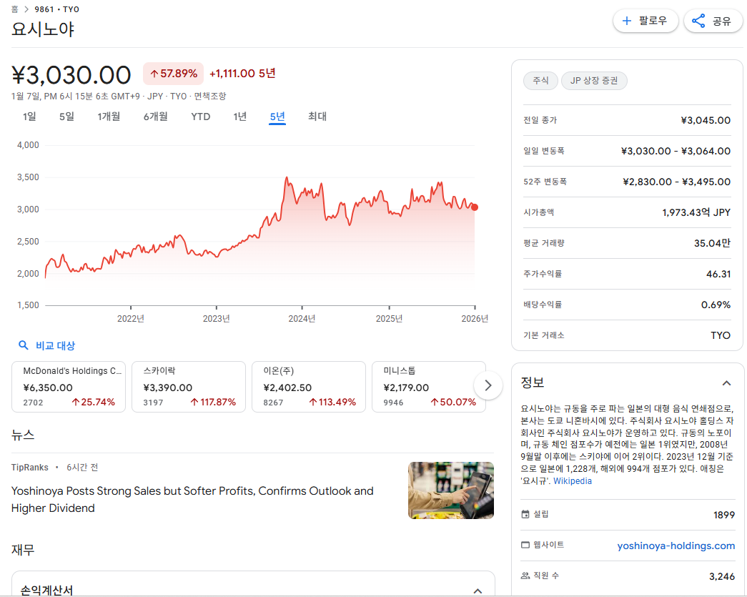
Task: Click the 57.89% change badge
Action: coord(174,74)
